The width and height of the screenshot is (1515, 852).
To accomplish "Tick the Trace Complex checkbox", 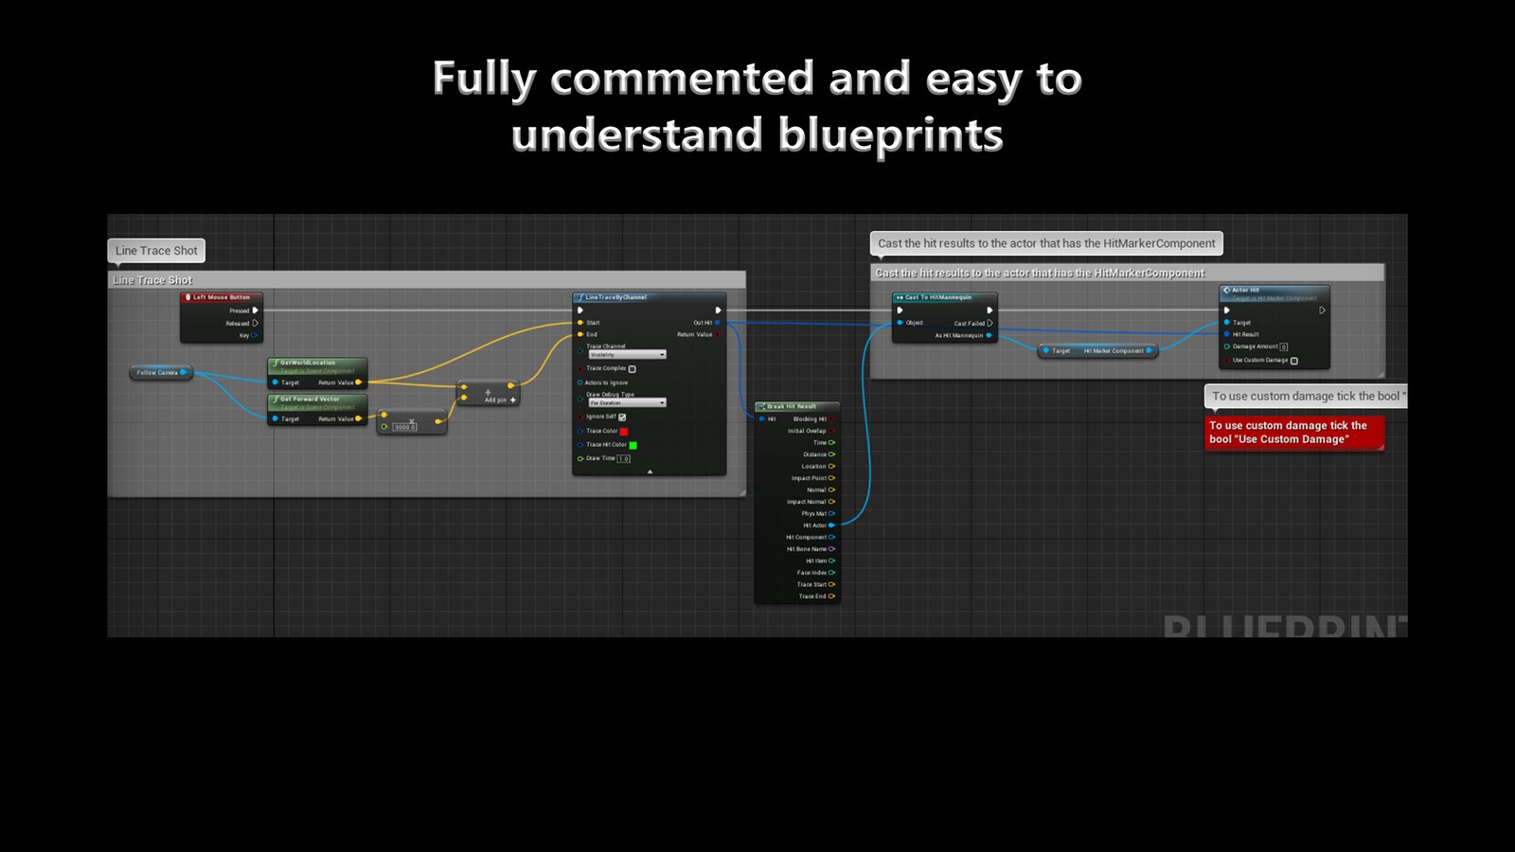I will tap(633, 369).
